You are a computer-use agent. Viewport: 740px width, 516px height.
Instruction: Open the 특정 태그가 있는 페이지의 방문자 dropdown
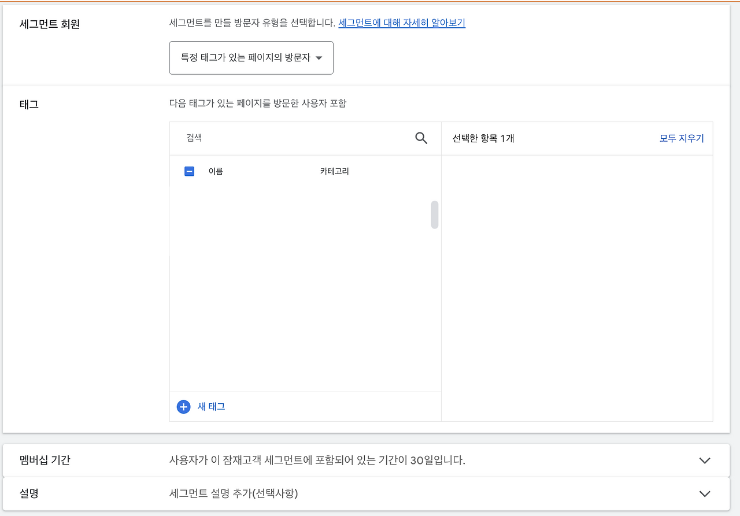[x=251, y=58]
